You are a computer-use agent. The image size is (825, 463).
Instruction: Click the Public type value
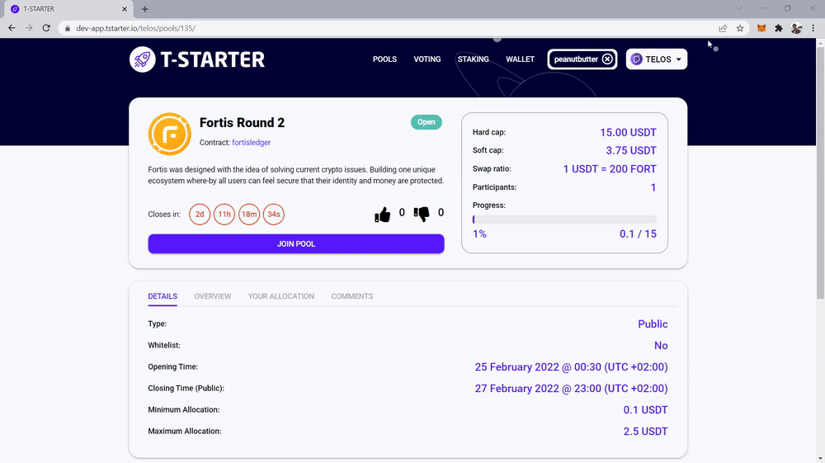[653, 324]
